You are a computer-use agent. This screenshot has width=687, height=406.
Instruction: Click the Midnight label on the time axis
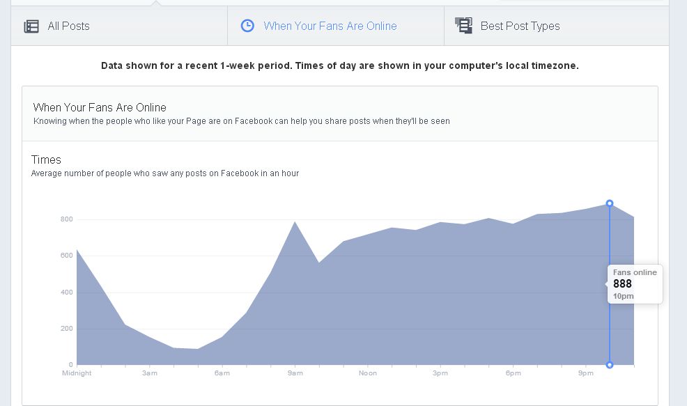pyautogui.click(x=77, y=373)
